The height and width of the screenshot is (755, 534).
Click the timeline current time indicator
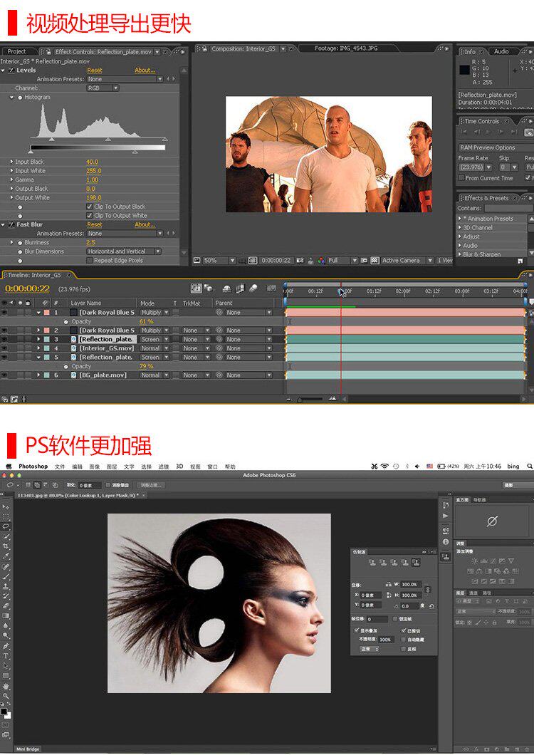[x=341, y=291]
